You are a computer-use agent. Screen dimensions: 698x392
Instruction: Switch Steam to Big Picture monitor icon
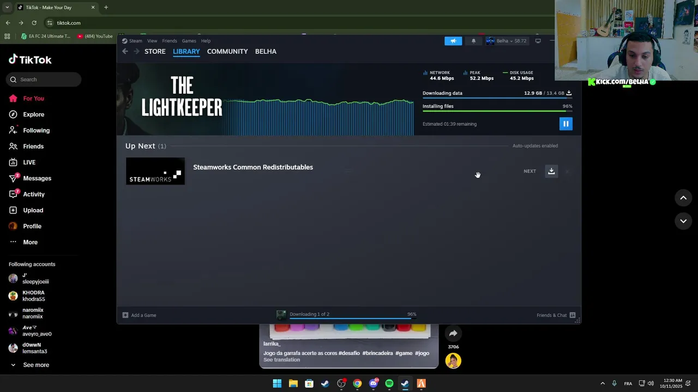click(538, 41)
